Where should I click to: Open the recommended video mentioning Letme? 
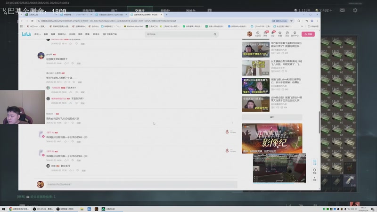255,86
